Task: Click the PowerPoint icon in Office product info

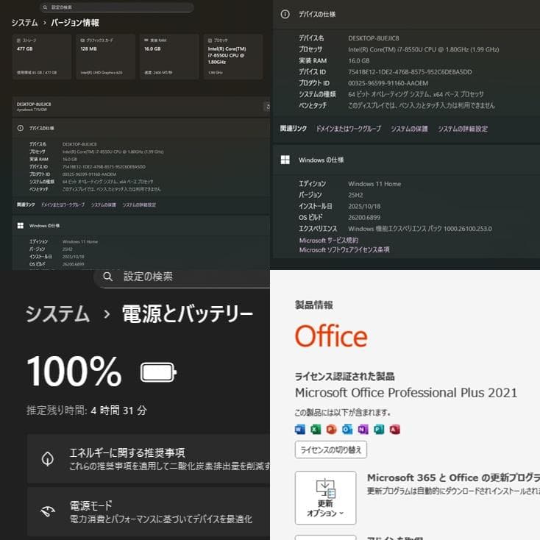Action: click(x=331, y=429)
